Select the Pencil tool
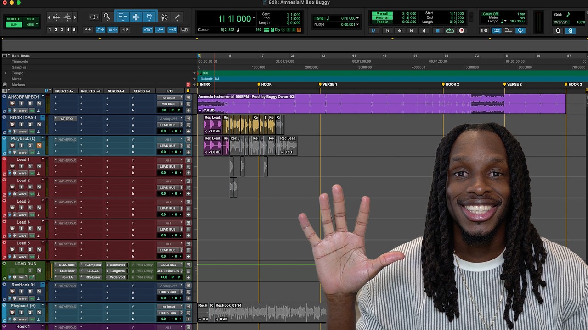 [x=177, y=17]
